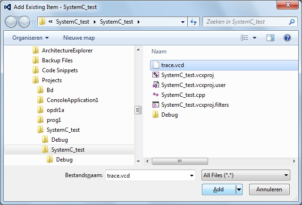The width and height of the screenshot is (302, 205).
Task: Change view with the view mode icon
Action: point(244,38)
